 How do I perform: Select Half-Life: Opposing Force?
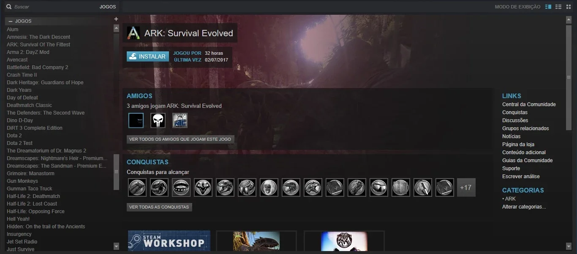[35, 211]
